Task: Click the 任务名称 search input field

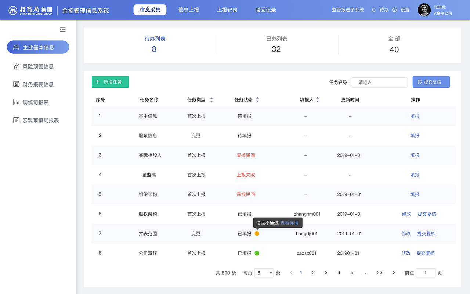Action: pos(379,82)
